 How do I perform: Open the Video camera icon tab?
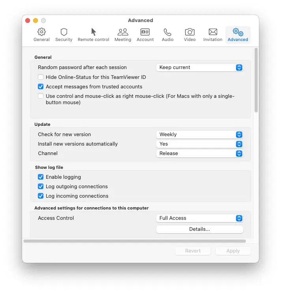pyautogui.click(x=190, y=35)
